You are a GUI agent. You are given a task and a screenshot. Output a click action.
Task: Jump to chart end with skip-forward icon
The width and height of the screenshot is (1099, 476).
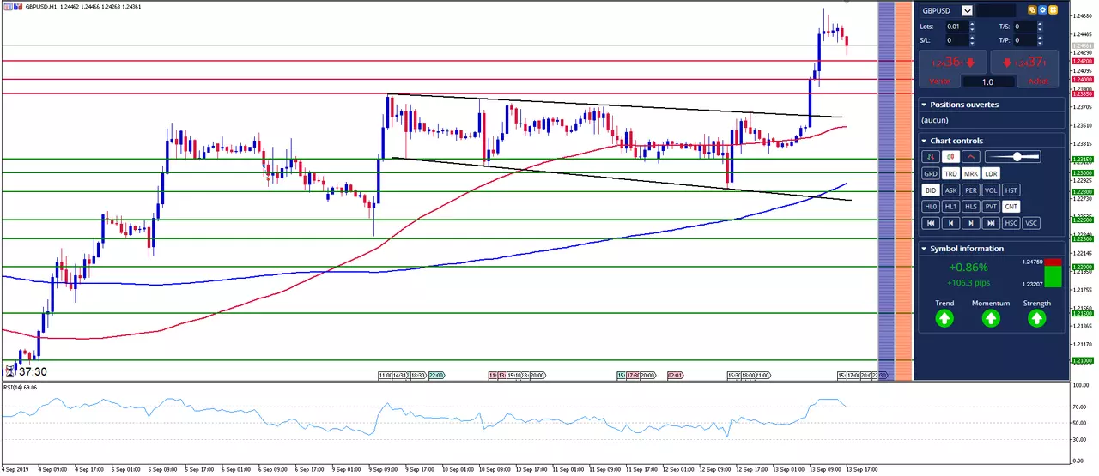(x=992, y=223)
